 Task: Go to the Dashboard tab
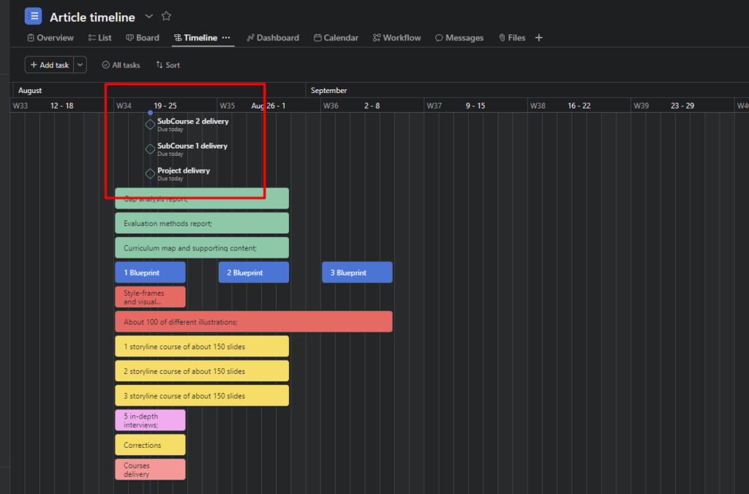273,38
